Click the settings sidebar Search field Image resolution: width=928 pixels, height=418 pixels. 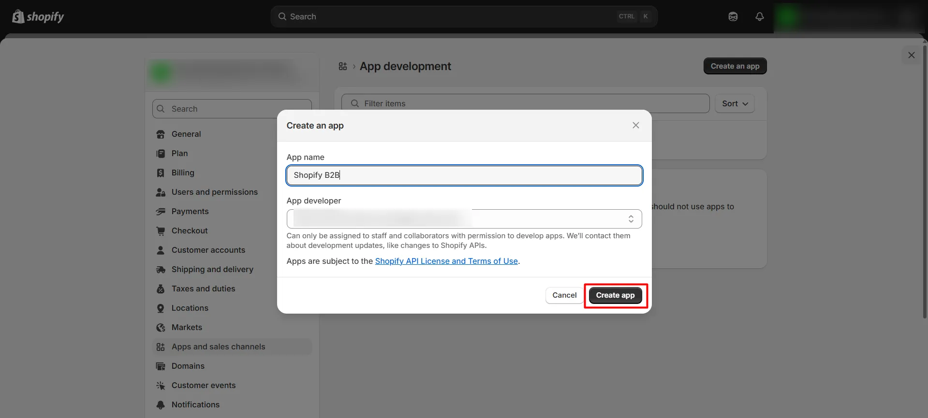point(232,109)
